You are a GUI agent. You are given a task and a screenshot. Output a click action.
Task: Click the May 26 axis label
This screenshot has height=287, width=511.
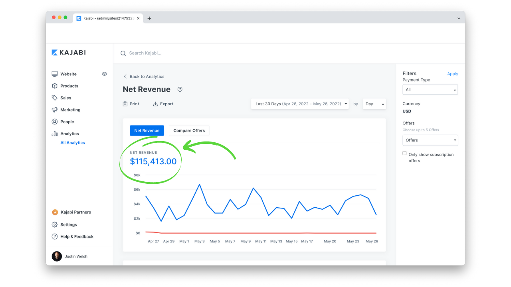click(x=372, y=241)
